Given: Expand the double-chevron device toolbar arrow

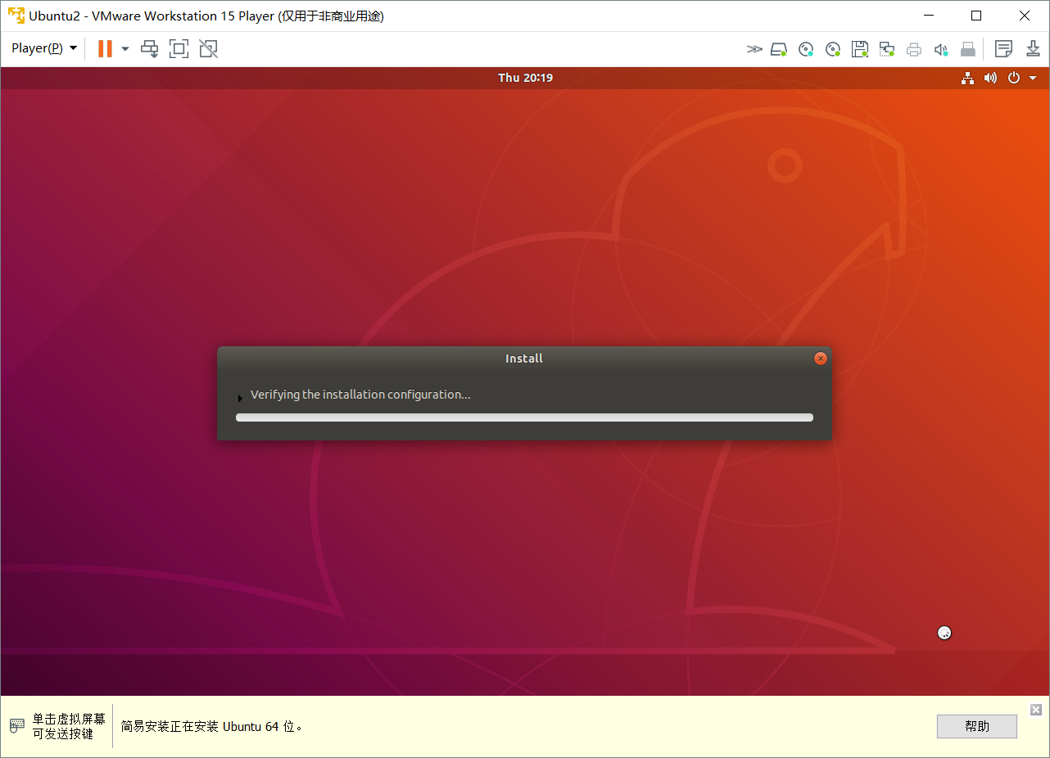Looking at the screenshot, I should tap(754, 49).
